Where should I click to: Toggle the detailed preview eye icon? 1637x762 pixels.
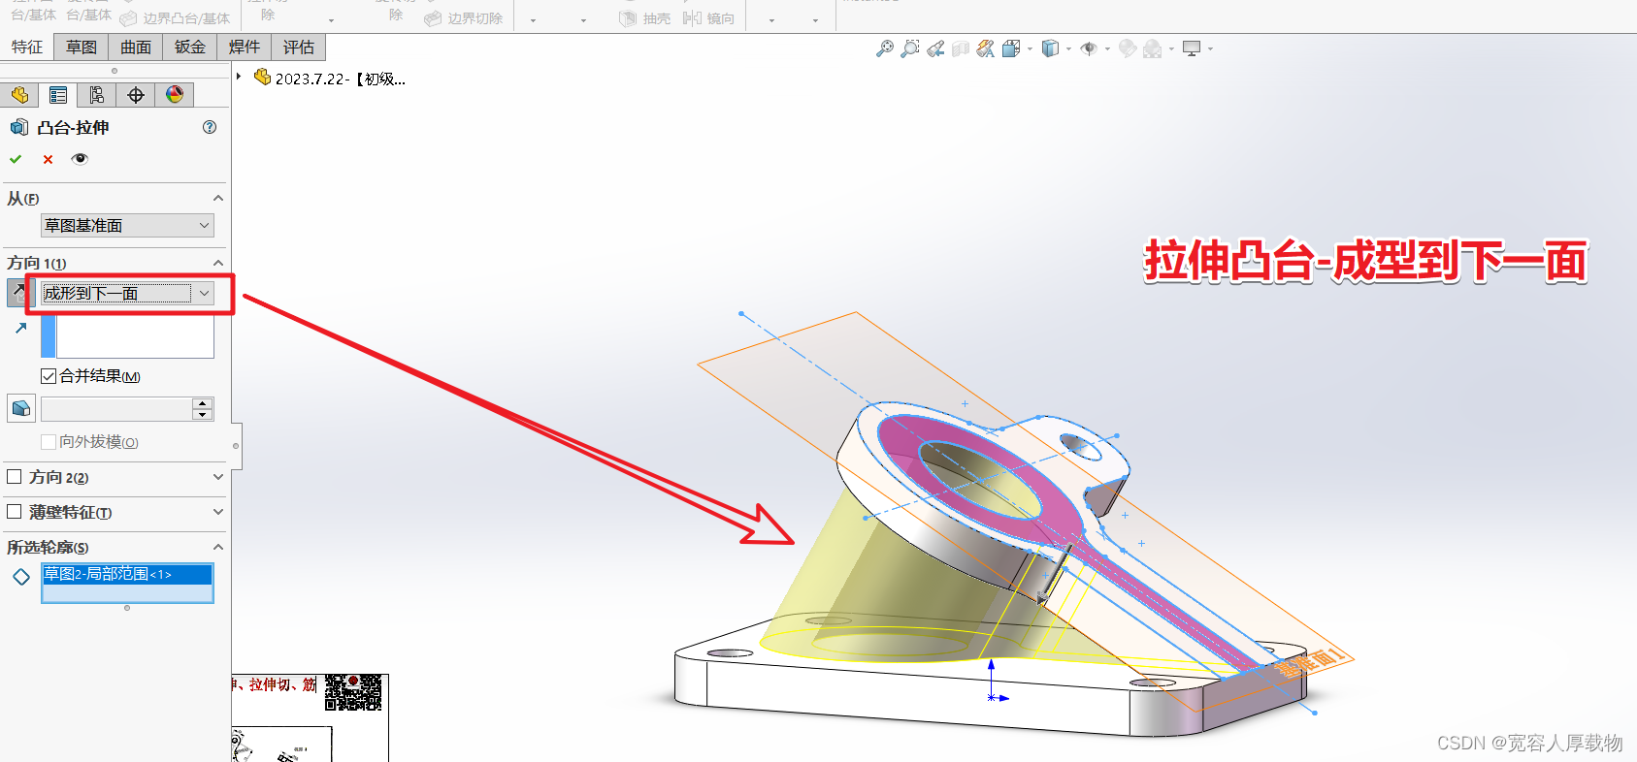[80, 159]
